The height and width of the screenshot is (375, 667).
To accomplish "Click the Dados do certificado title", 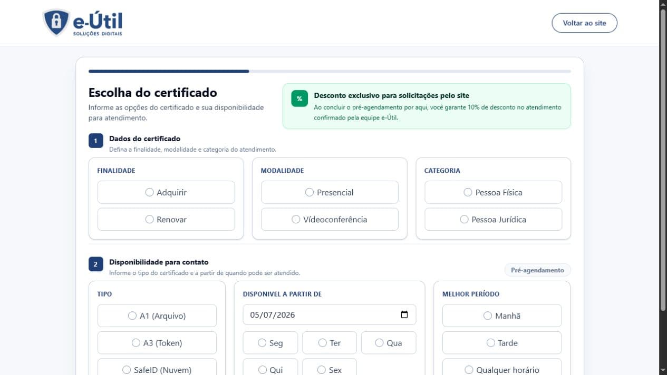I will point(144,139).
